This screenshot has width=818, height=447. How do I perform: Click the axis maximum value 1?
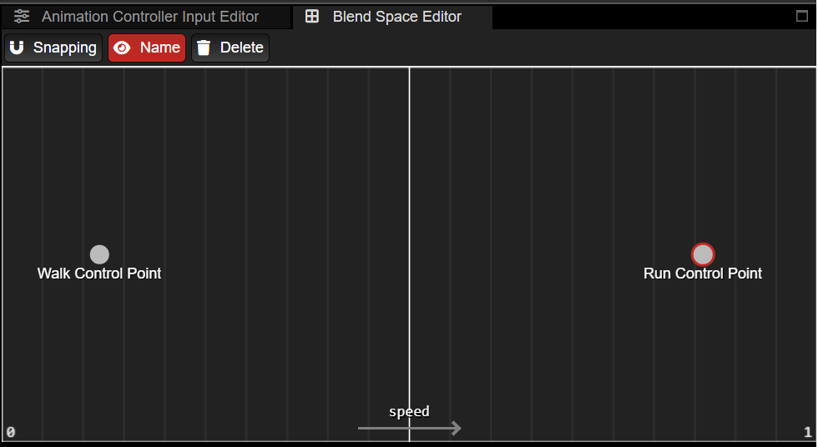[x=807, y=432]
